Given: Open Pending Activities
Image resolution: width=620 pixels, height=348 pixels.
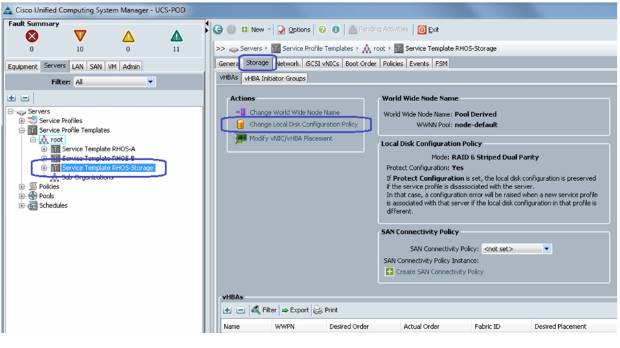Looking at the screenshot, I should tap(378, 30).
